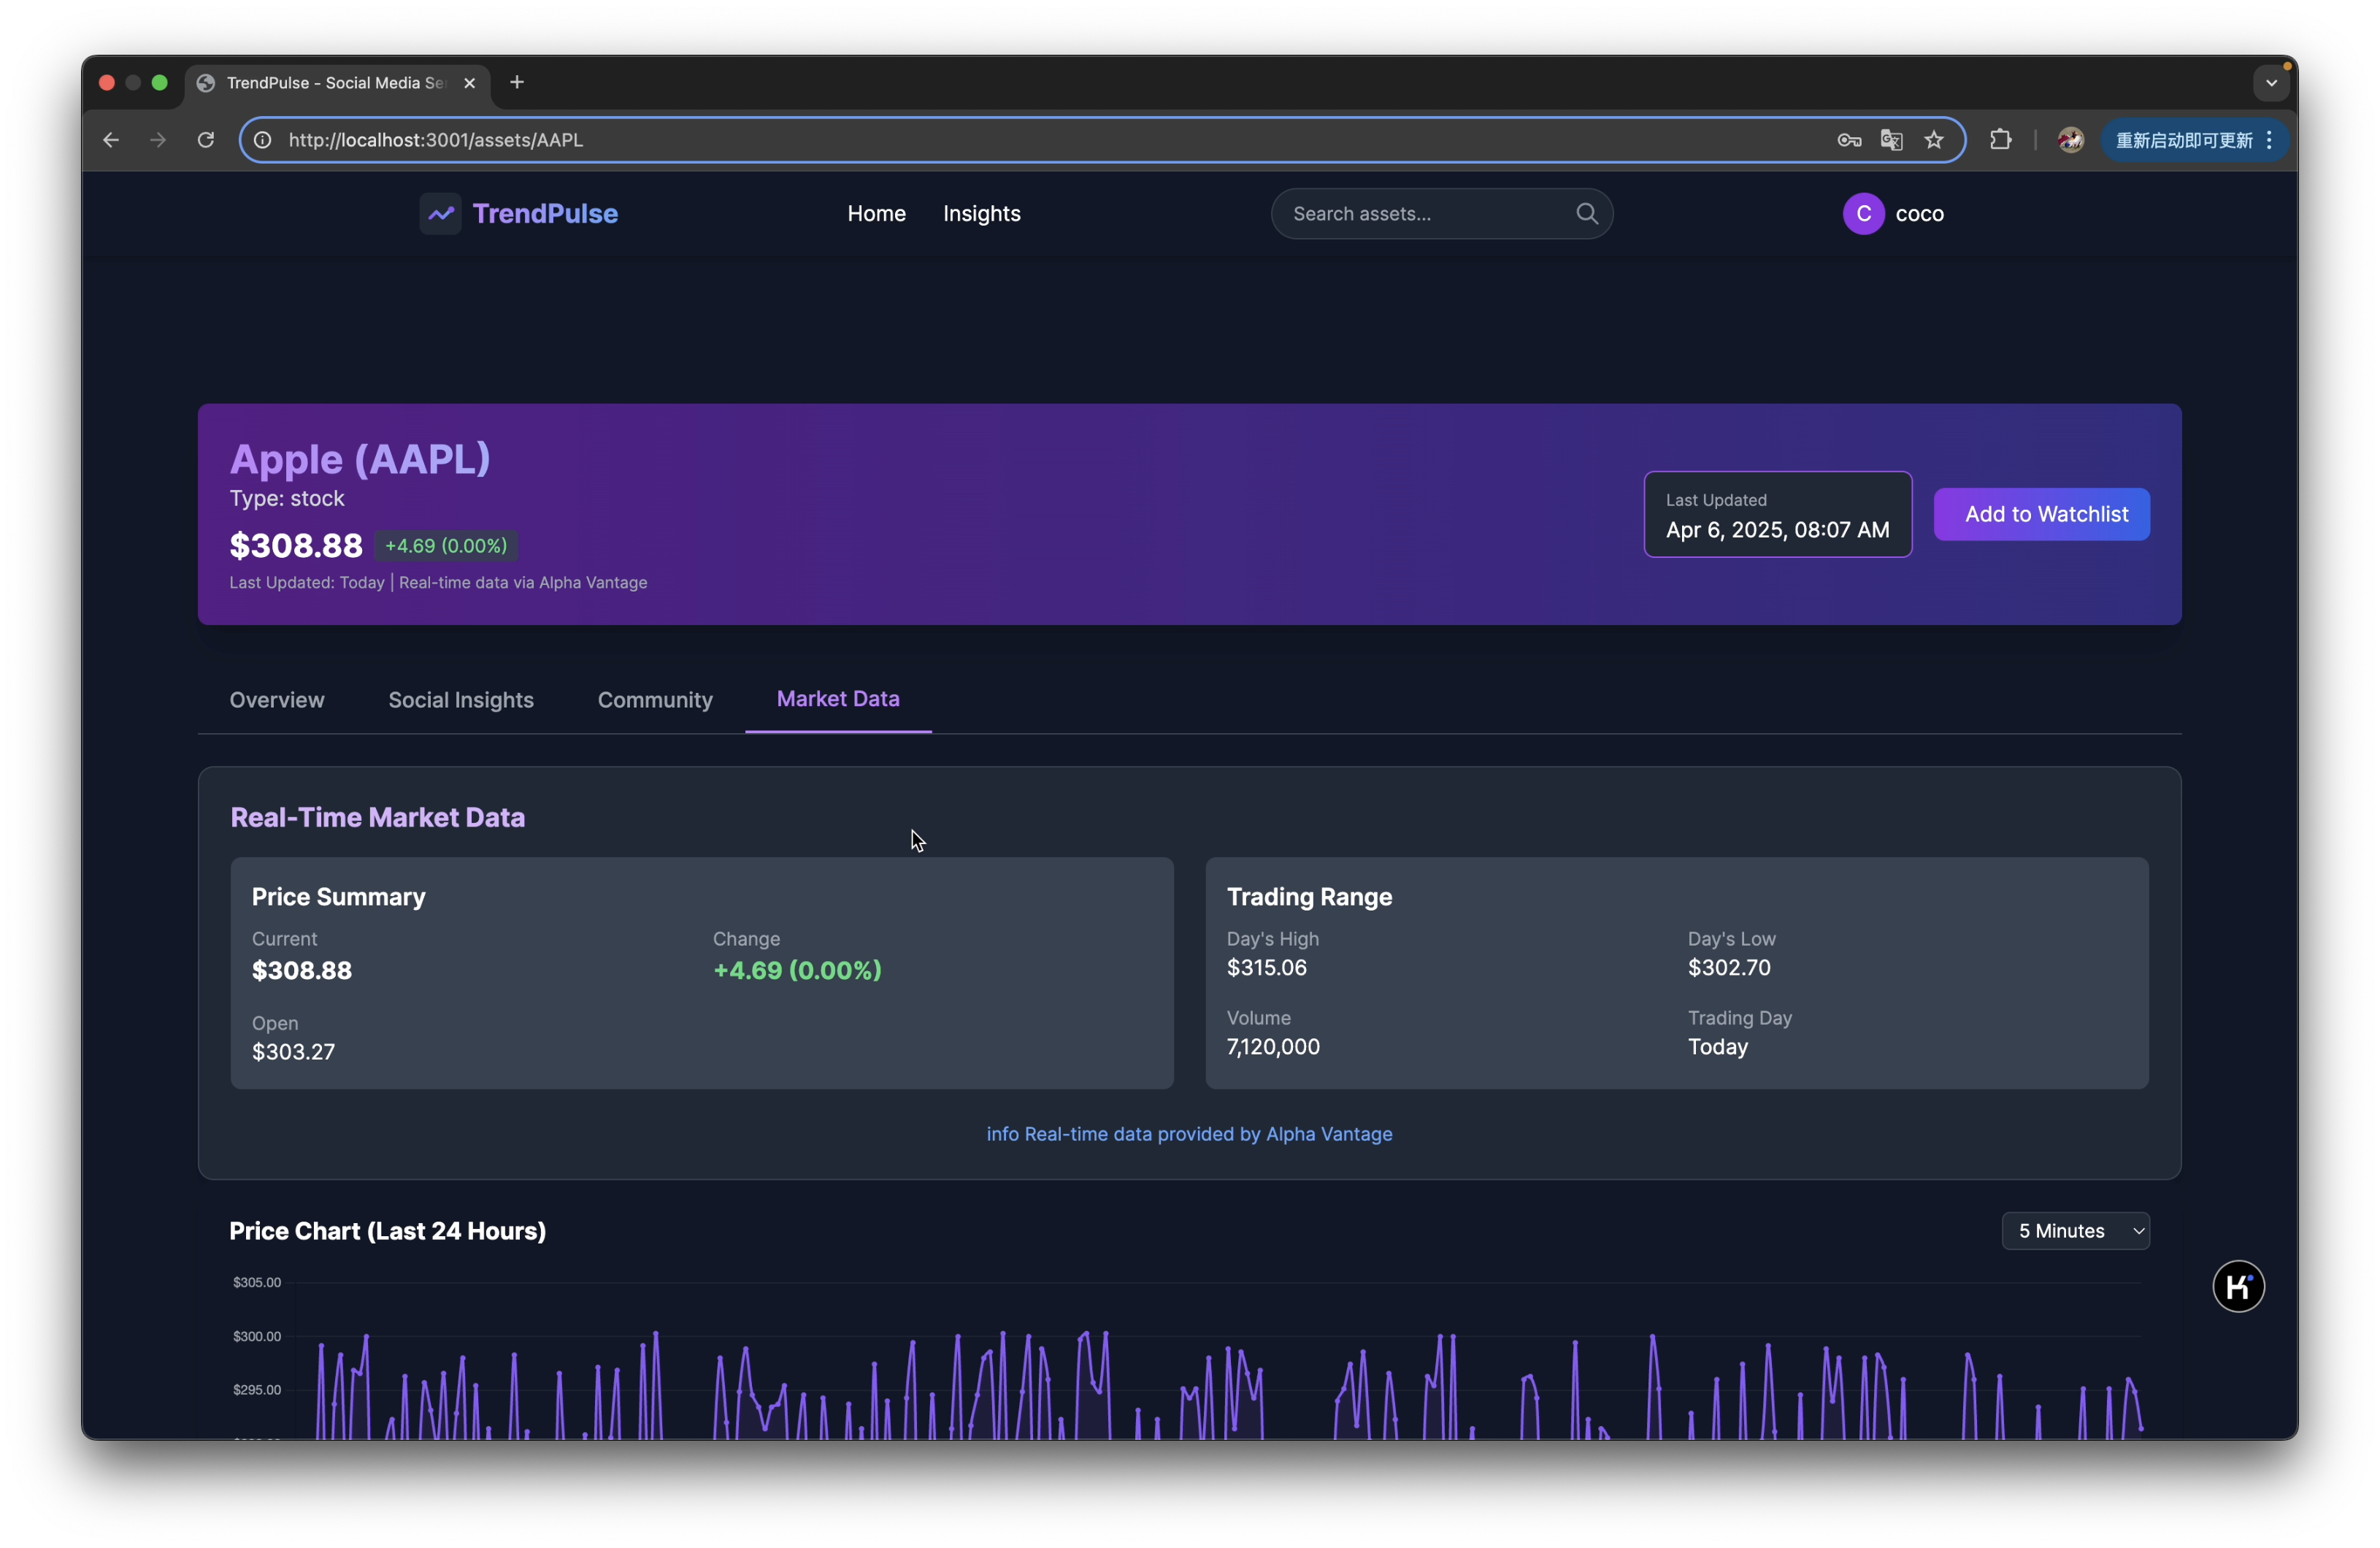The width and height of the screenshot is (2380, 1548).
Task: Open the Community tab
Action: 655,700
